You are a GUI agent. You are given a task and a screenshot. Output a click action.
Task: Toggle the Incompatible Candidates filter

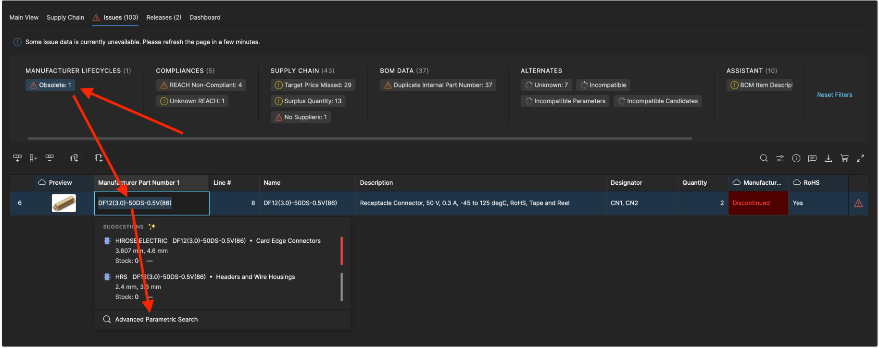(658, 101)
